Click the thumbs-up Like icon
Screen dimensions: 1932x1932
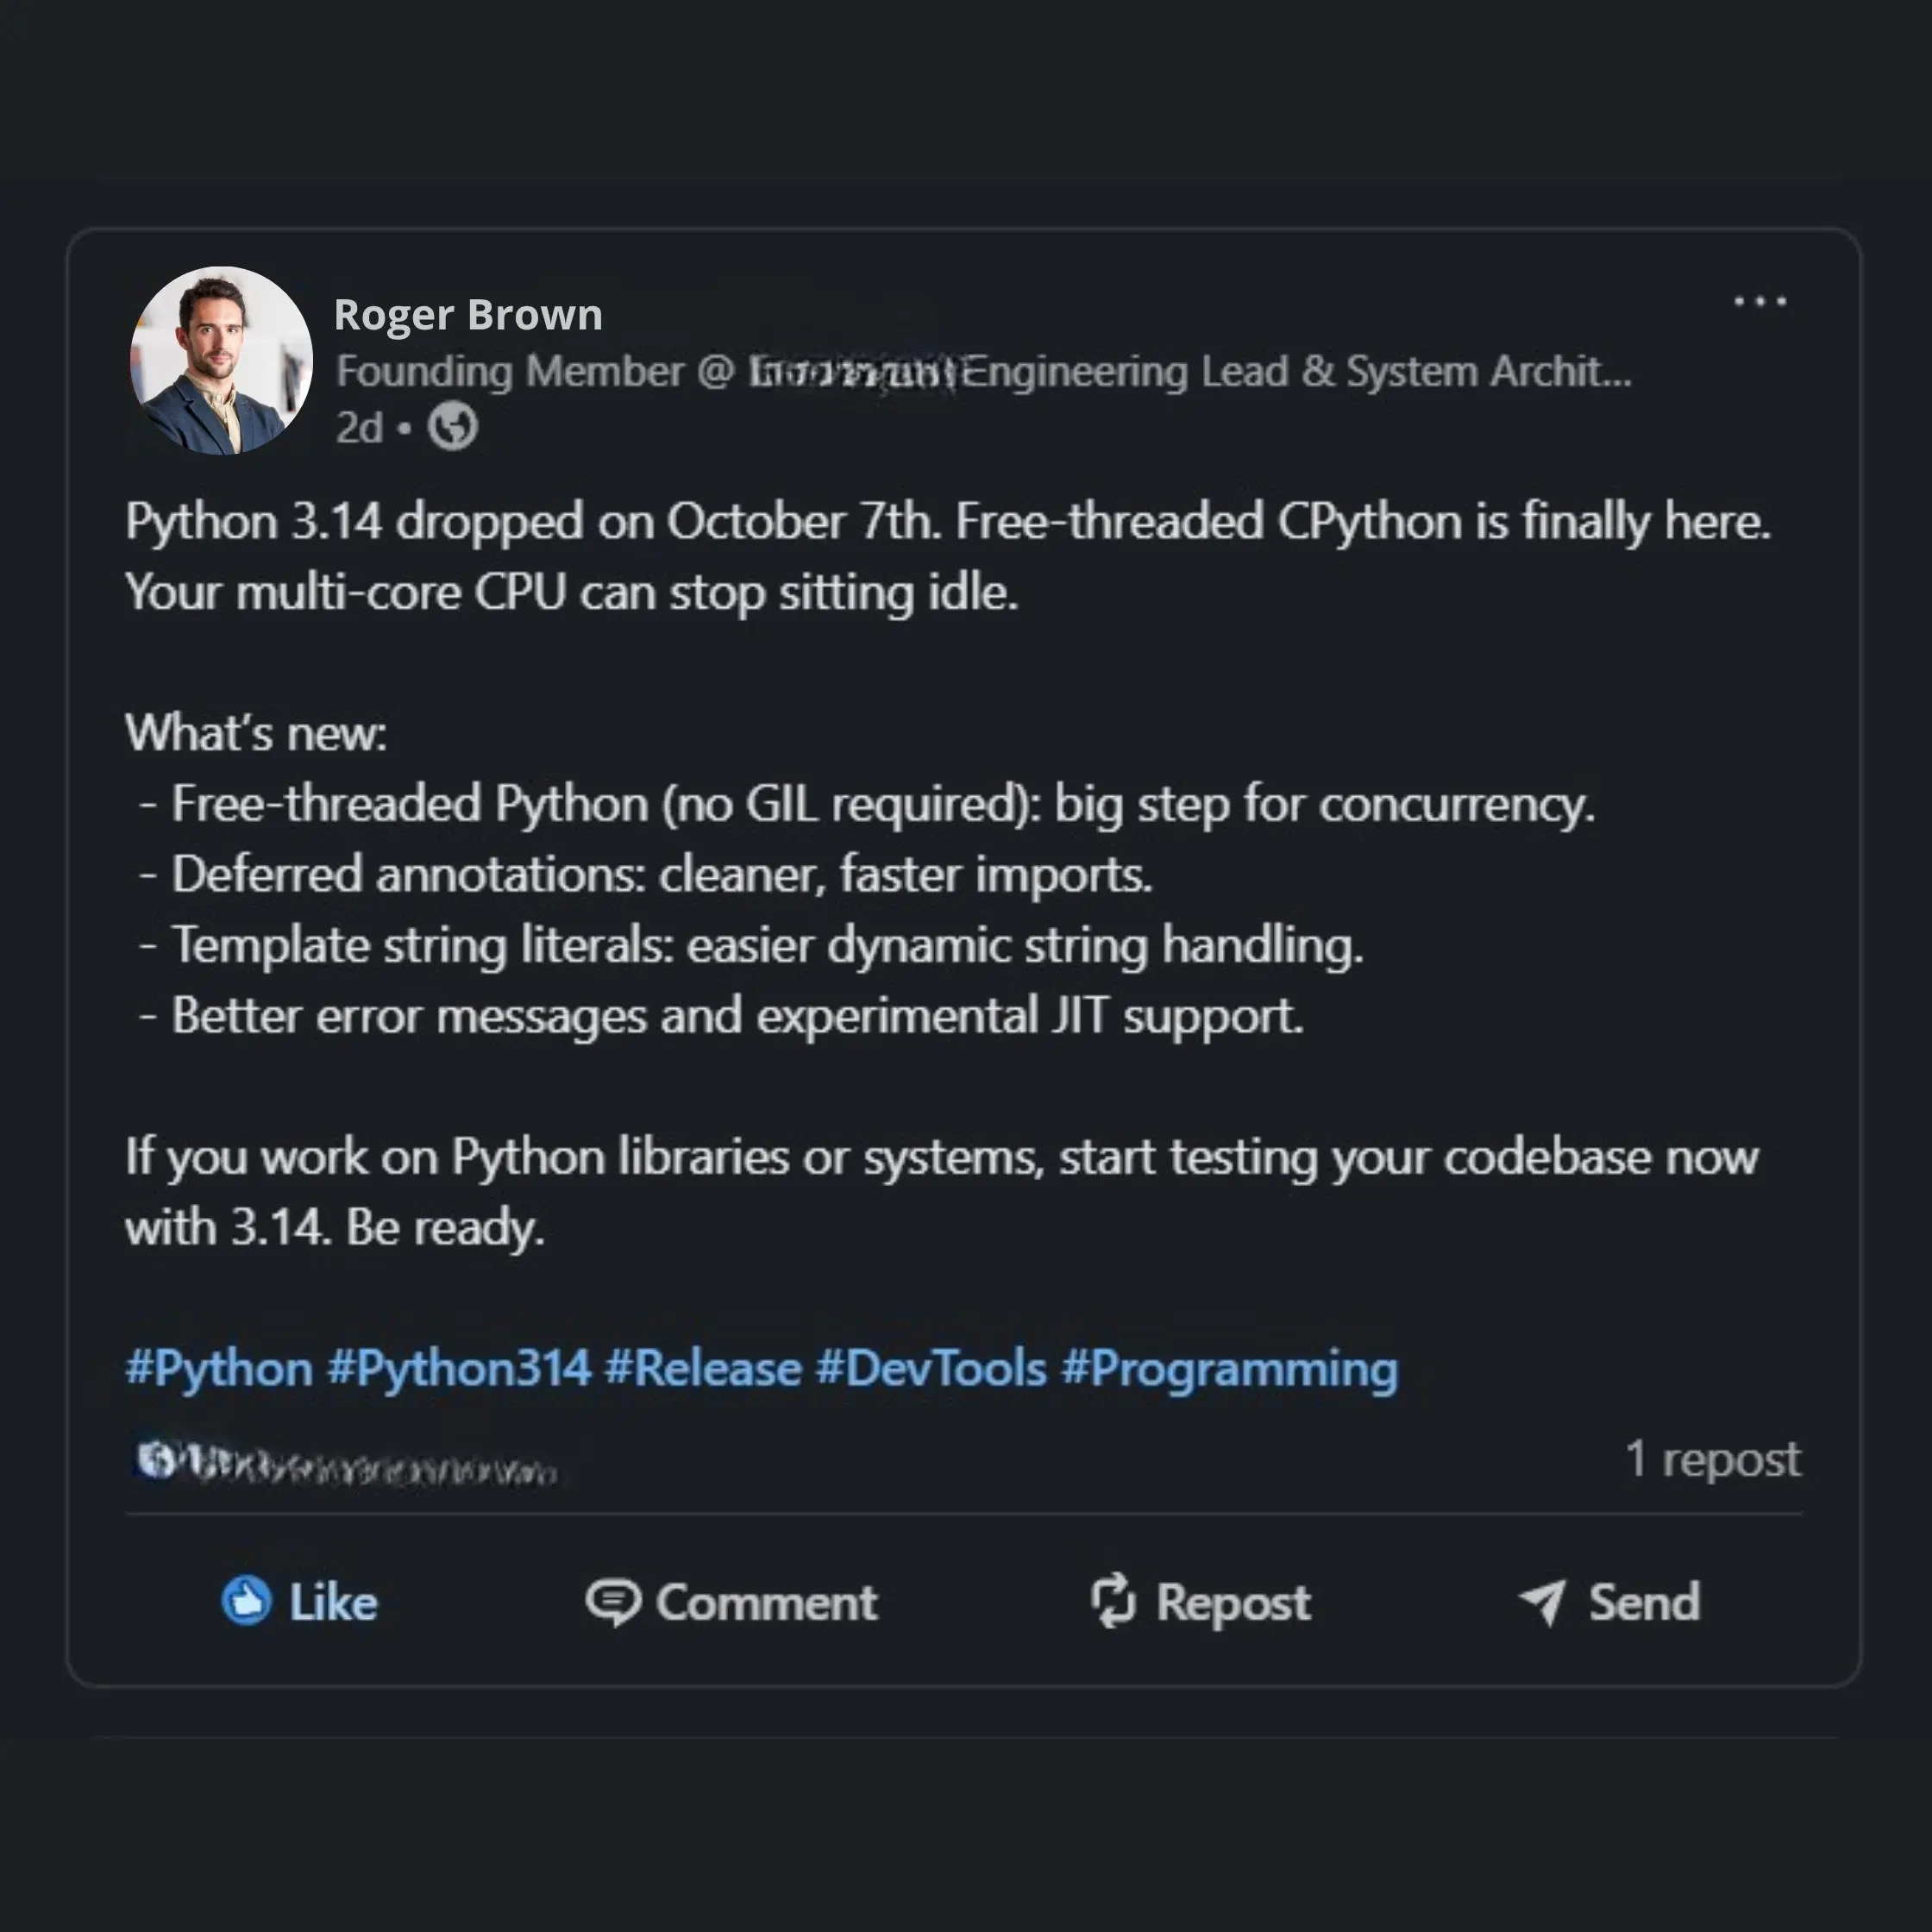pos(246,1601)
